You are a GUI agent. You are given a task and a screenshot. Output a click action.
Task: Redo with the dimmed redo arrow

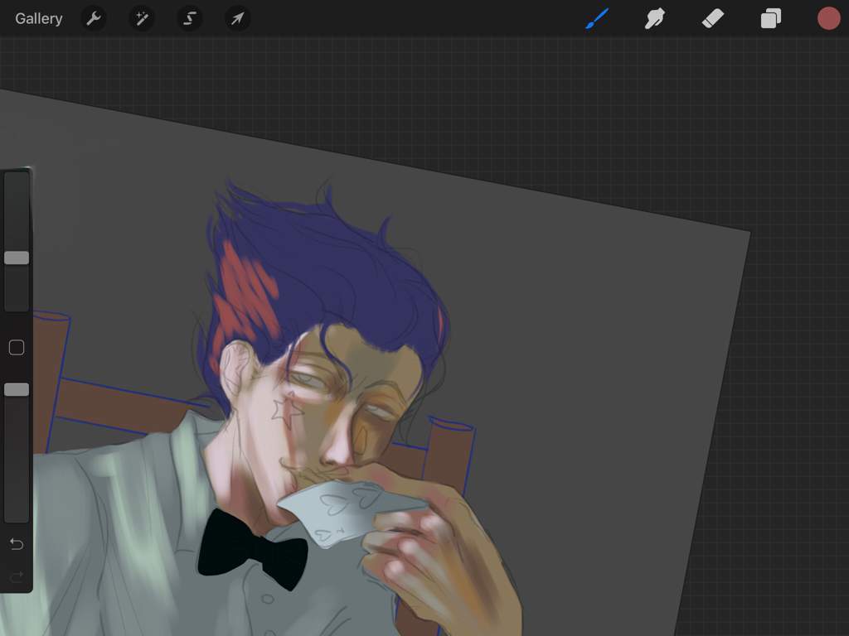tap(17, 576)
